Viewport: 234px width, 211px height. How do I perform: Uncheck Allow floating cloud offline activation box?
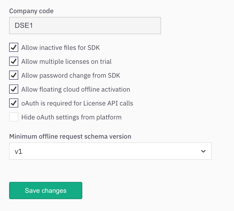[x=14, y=89]
